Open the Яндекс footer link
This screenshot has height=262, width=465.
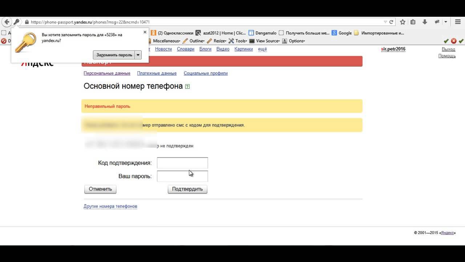tap(447, 233)
